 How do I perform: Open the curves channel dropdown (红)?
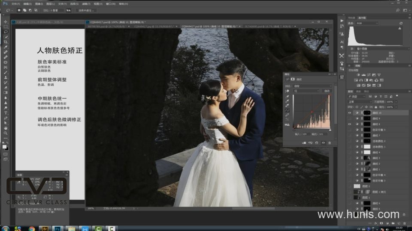point(306,91)
